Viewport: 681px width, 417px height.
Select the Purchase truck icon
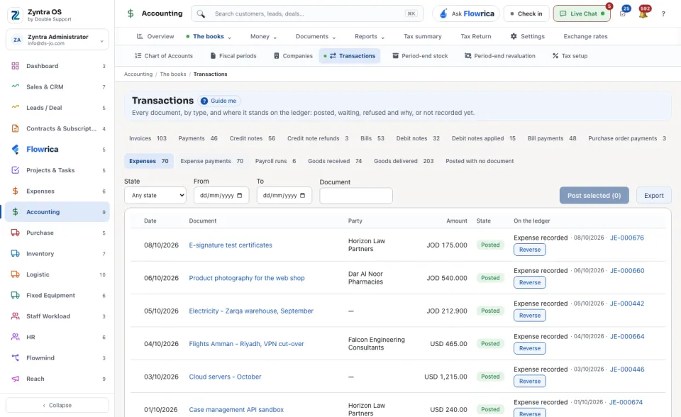pyautogui.click(x=15, y=233)
